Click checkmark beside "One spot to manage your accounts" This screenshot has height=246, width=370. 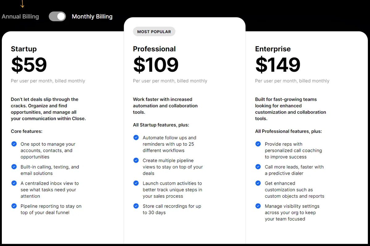[14, 144]
